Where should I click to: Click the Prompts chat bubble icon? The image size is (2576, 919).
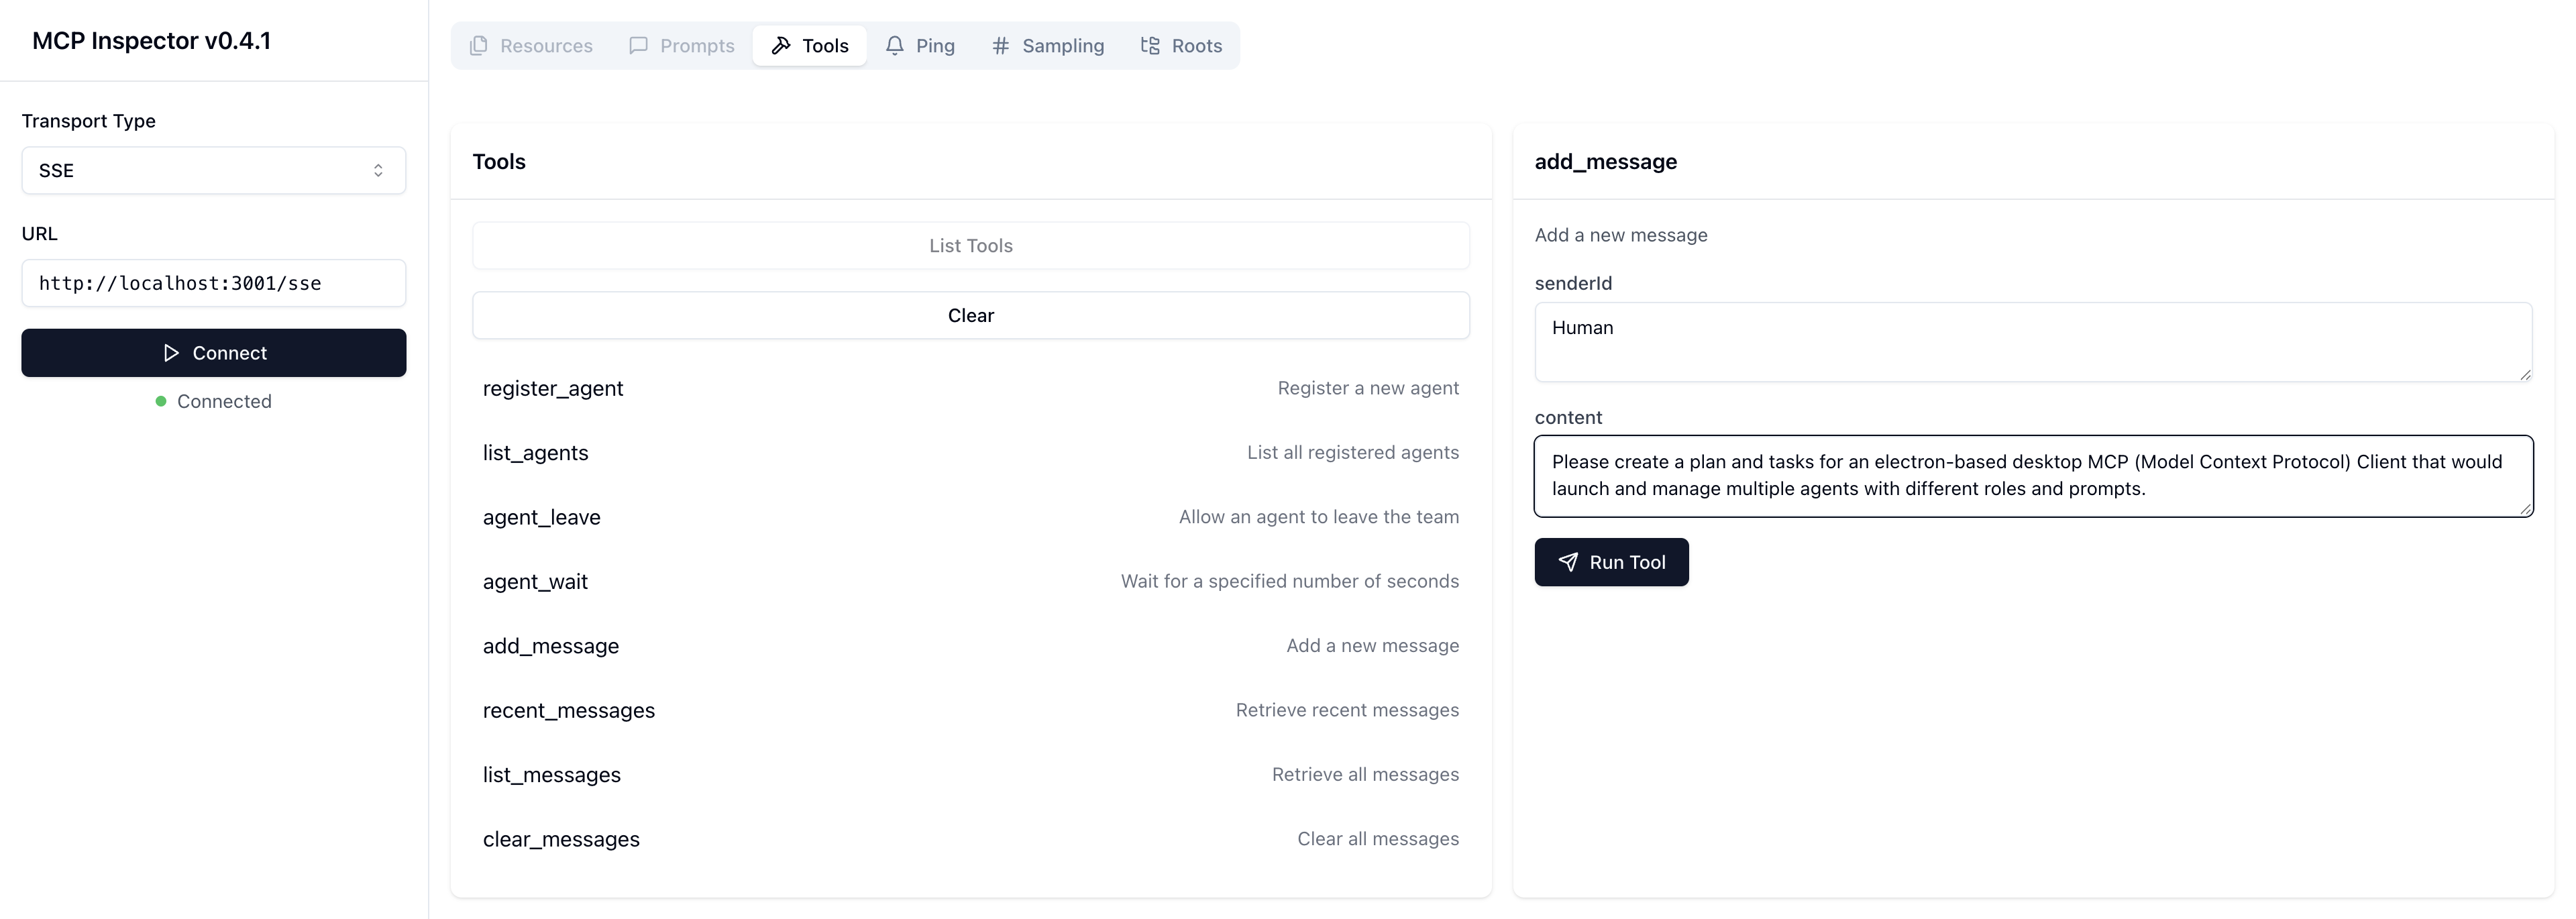tap(639, 45)
